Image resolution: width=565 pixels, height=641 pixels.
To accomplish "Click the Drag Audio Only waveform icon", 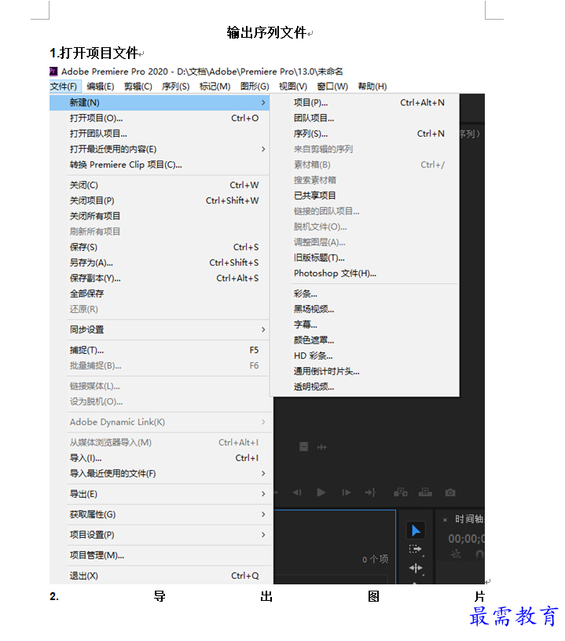I will pos(322,448).
